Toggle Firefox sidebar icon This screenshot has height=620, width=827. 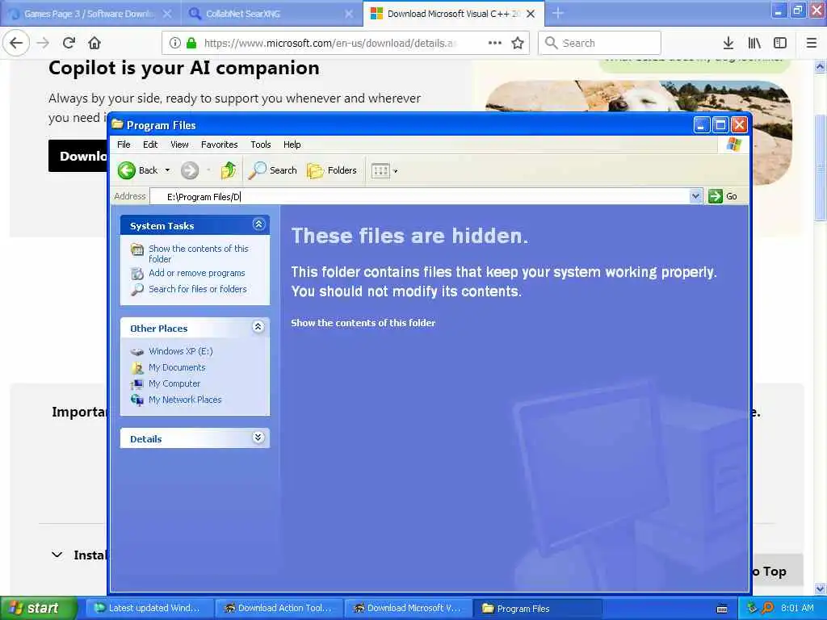tap(780, 43)
